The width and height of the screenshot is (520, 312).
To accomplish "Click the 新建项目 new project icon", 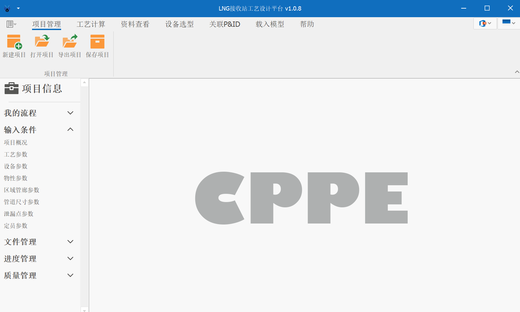I will coord(14,42).
